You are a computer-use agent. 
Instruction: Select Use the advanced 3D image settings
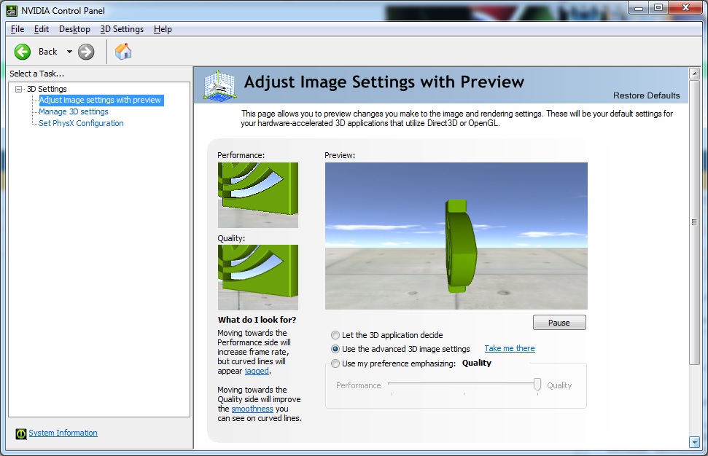[335, 349]
